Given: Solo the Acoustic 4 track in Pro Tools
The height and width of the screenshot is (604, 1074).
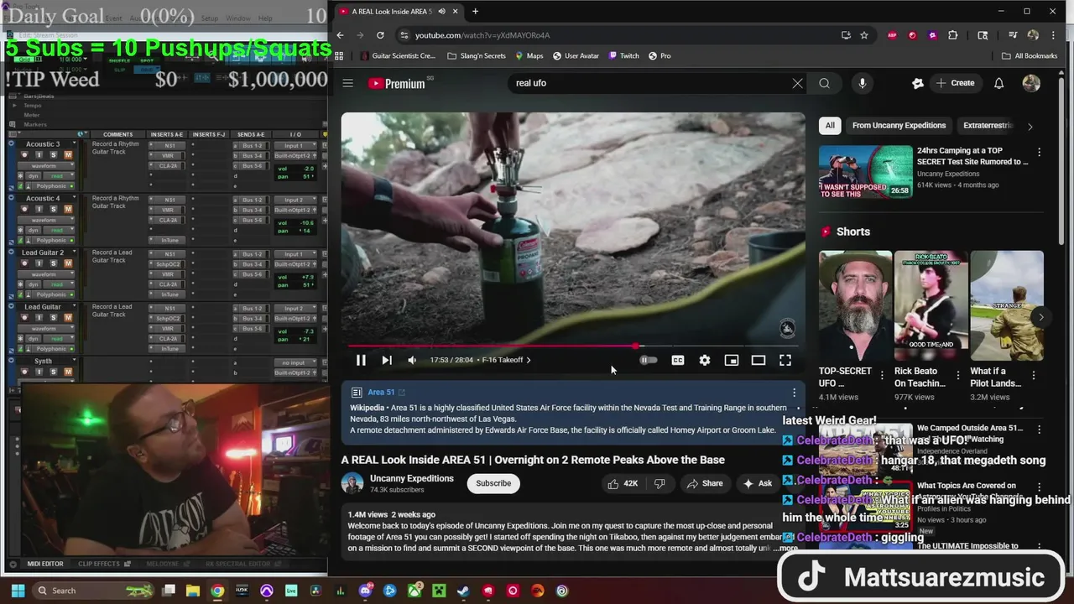Looking at the screenshot, I should [53, 209].
